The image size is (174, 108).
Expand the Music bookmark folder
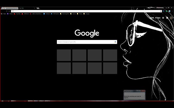(80, 14)
